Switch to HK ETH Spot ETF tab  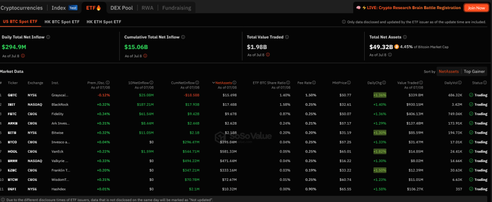click(104, 22)
